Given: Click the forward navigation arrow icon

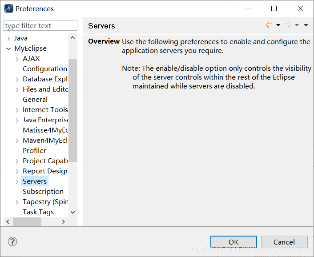Looking at the screenshot, I should pos(288,25).
